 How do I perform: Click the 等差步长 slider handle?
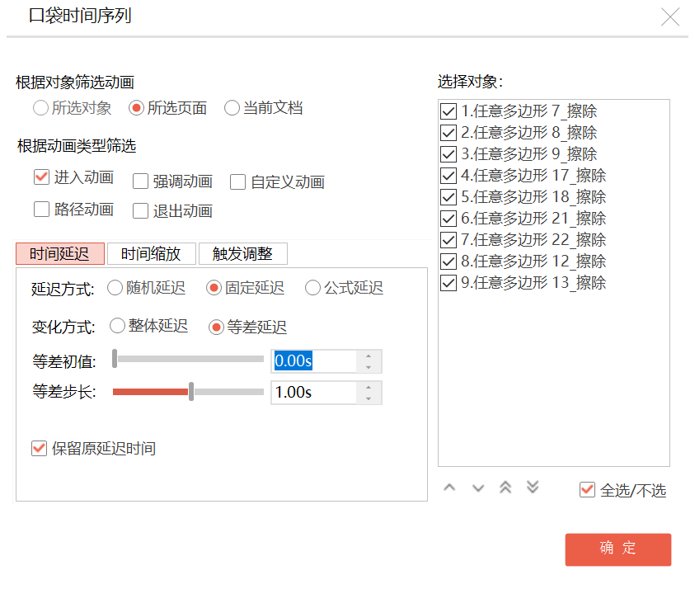[x=191, y=392]
